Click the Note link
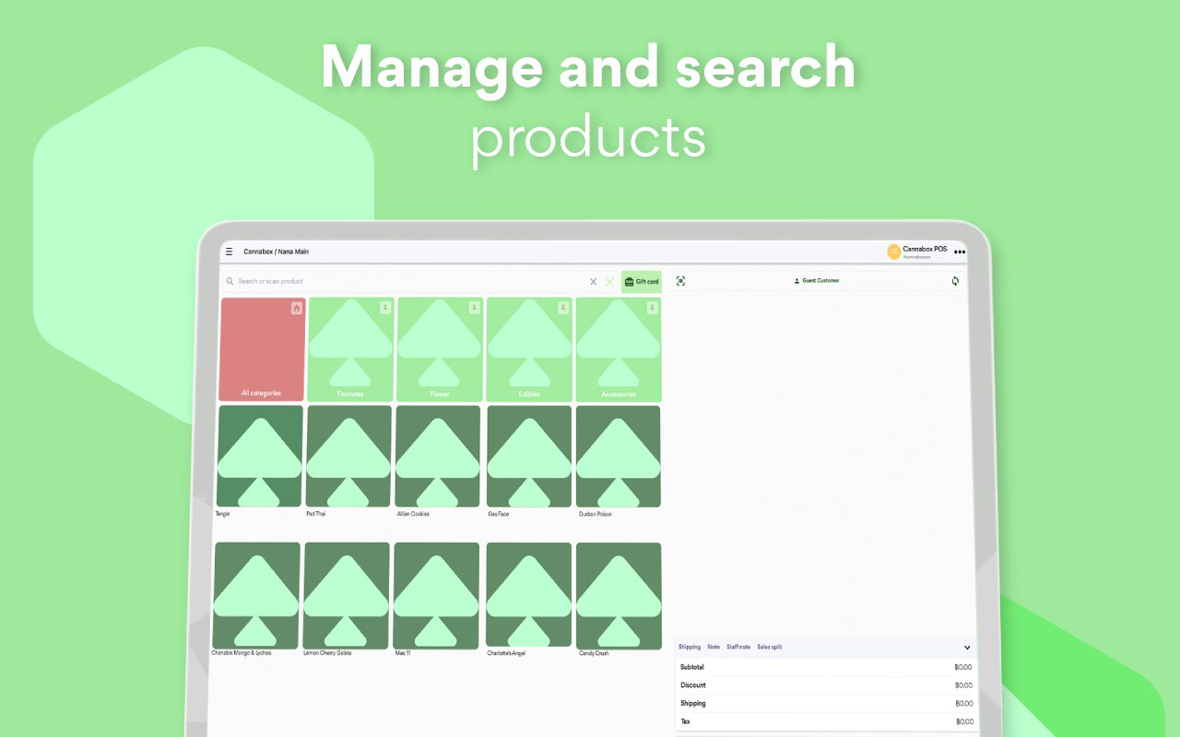The height and width of the screenshot is (737, 1180). [x=714, y=647]
